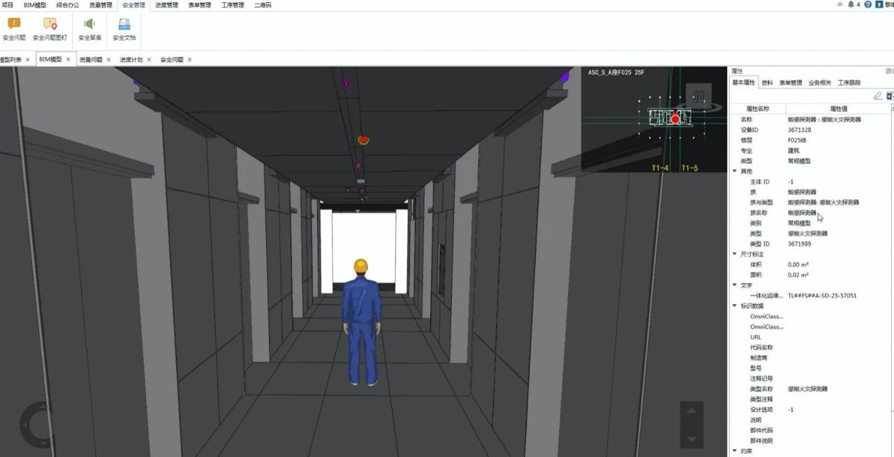Open the 进度管理 menu tab

(167, 5)
